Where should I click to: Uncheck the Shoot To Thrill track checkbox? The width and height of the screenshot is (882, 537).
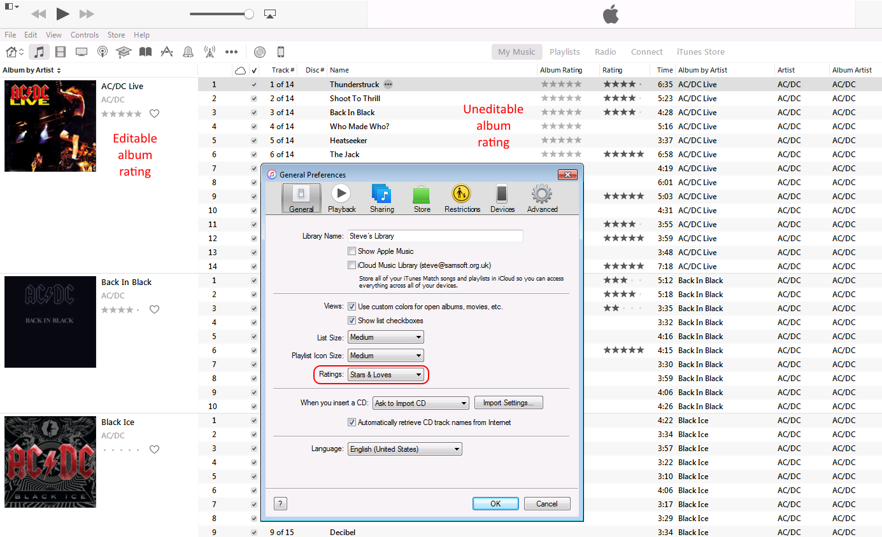254,99
